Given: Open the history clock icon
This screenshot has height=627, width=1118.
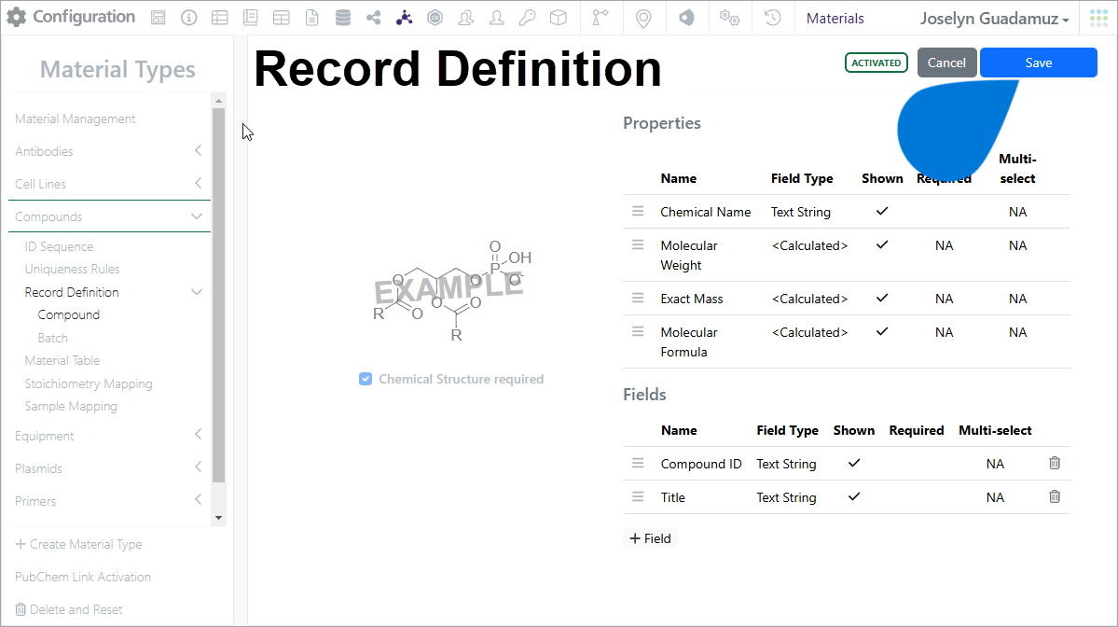Looking at the screenshot, I should (x=772, y=18).
